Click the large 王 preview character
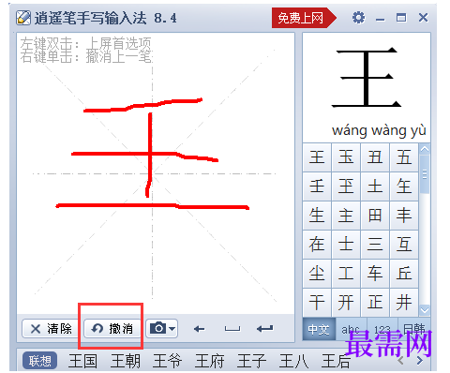The height and width of the screenshot is (373, 450). [x=367, y=77]
